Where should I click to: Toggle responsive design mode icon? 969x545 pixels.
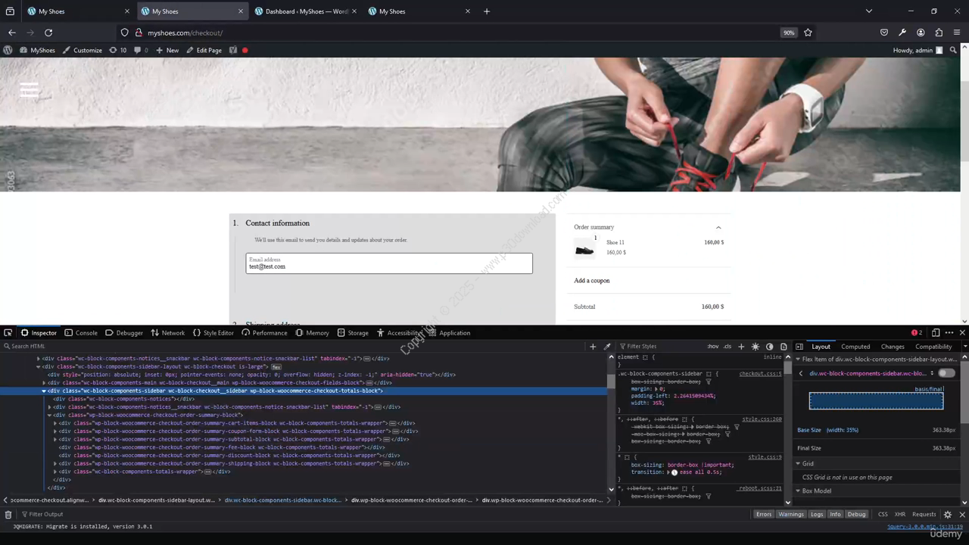pyautogui.click(x=936, y=332)
